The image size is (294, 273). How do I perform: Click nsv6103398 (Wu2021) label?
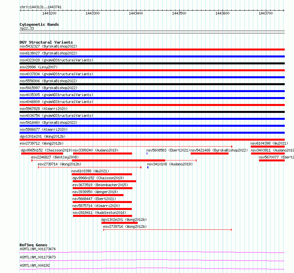coord(90,171)
